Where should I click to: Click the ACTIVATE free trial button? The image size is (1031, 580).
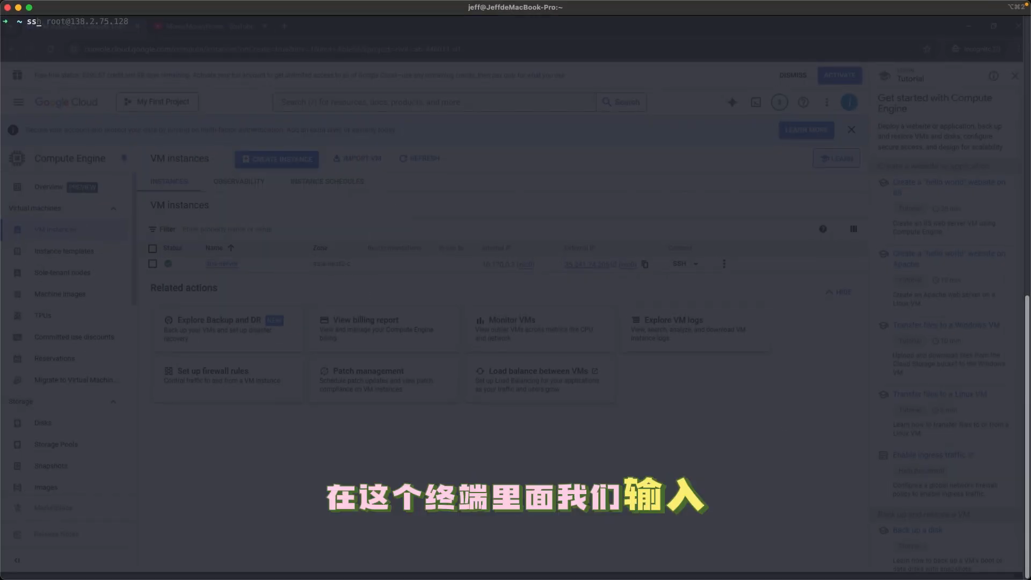tap(839, 75)
